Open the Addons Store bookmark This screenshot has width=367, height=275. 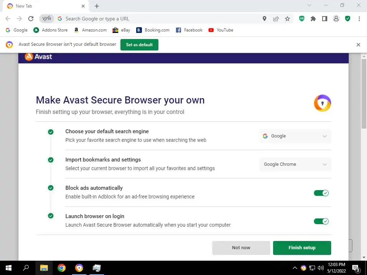(x=51, y=30)
